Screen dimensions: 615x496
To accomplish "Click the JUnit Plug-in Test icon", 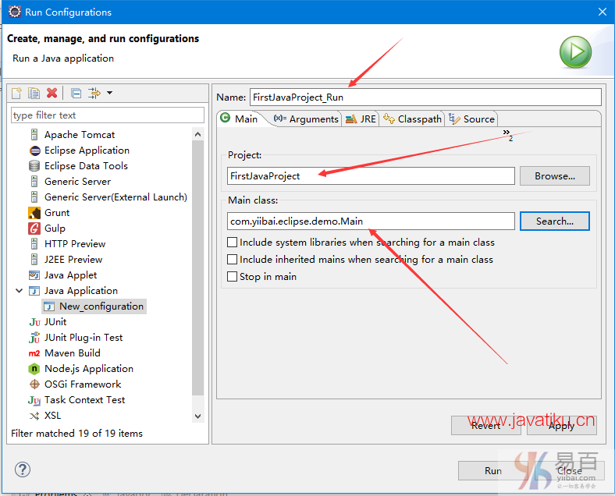I will (x=34, y=338).
